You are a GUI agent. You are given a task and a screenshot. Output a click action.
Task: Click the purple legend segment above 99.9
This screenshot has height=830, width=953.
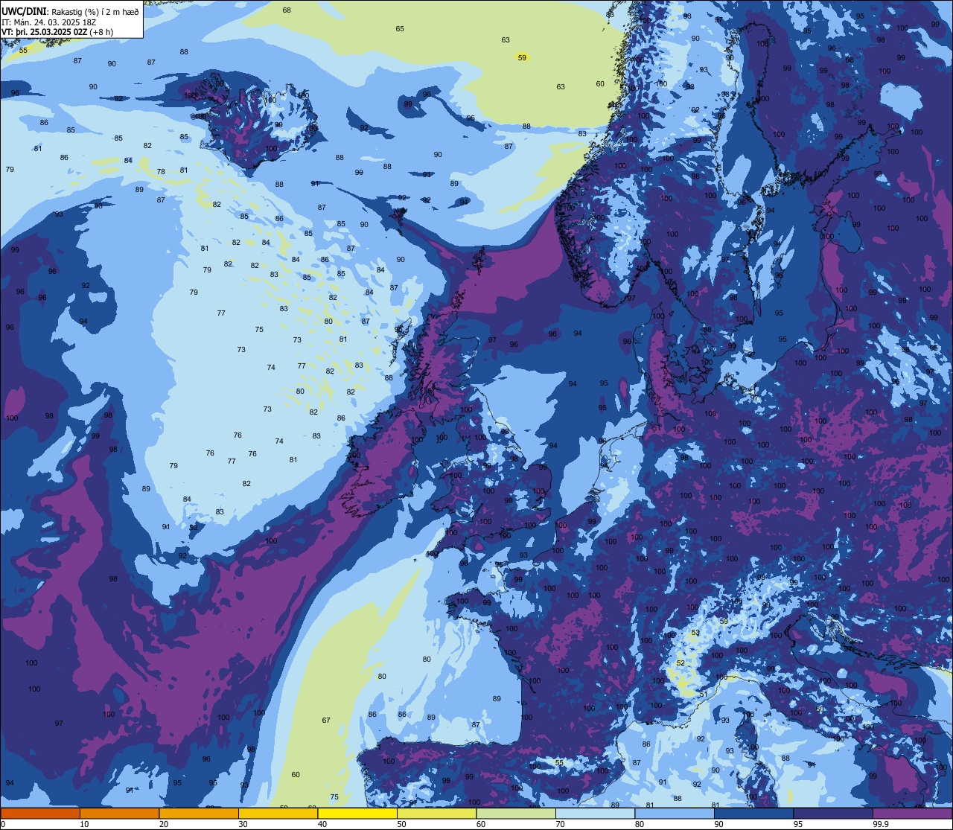(912, 814)
